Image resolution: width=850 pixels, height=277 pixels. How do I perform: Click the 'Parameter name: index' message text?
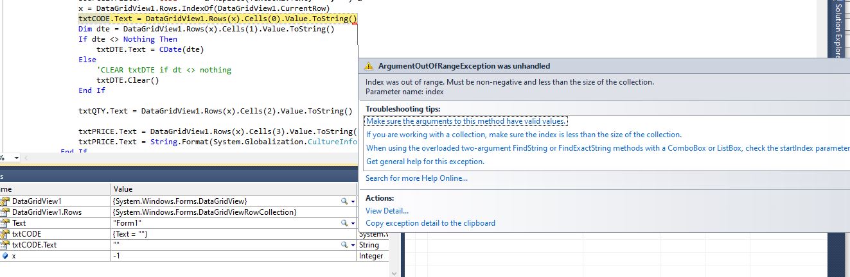[x=404, y=92]
